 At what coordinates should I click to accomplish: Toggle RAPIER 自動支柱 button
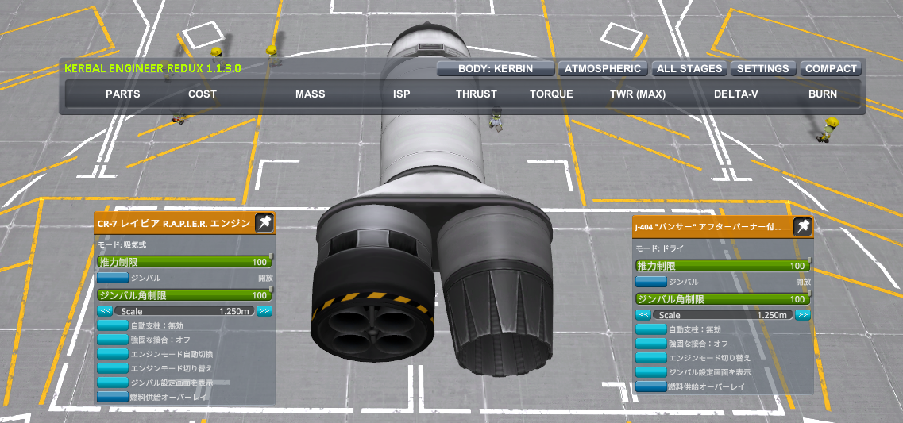click(x=112, y=325)
